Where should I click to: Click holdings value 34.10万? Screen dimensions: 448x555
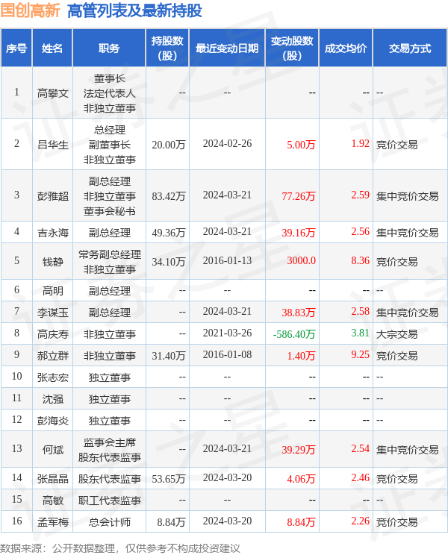169,262
